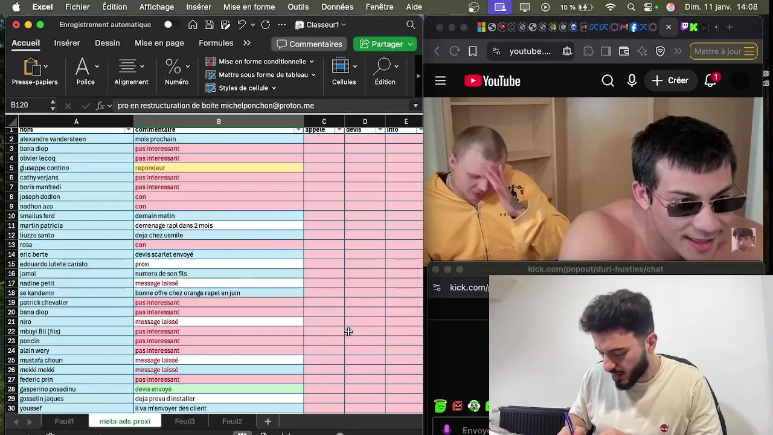
Task: Expand Styles de cellule dropdown
Action: (x=274, y=88)
